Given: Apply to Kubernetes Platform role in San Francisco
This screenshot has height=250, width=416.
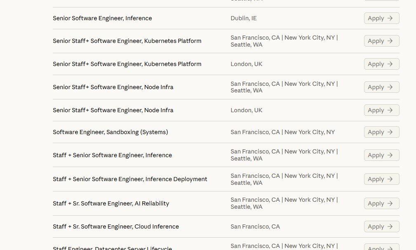Looking at the screenshot, I should [381, 41].
